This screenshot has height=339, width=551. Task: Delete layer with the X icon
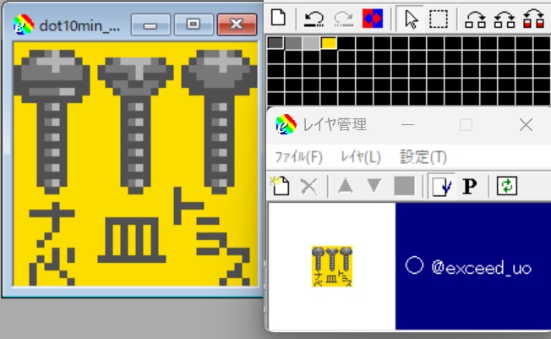pos(309,186)
